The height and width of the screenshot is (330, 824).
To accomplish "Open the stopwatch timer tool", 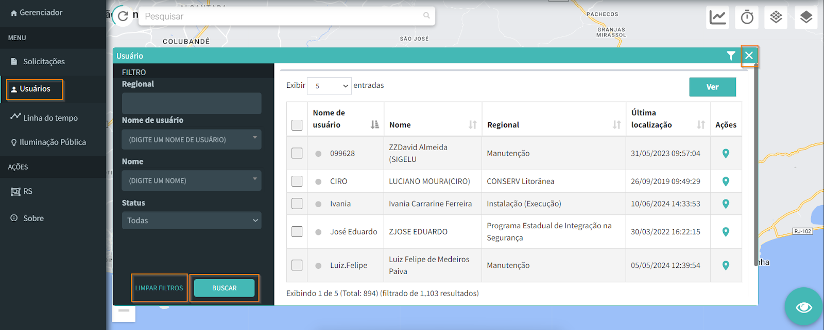I will click(747, 17).
